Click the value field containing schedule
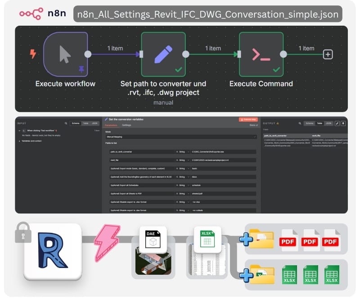 coord(223,186)
